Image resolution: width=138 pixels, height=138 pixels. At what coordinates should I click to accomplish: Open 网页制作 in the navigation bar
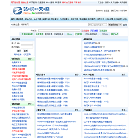click(92, 19)
